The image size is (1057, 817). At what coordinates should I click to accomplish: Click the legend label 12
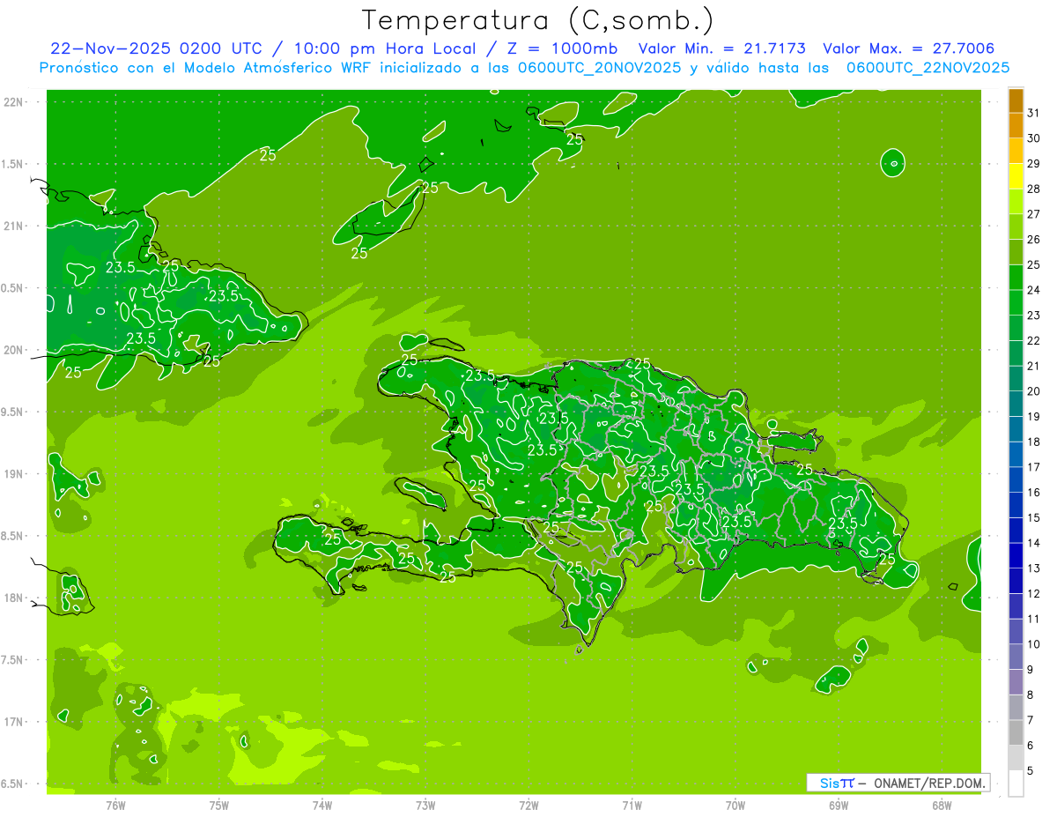pyautogui.click(x=1033, y=594)
